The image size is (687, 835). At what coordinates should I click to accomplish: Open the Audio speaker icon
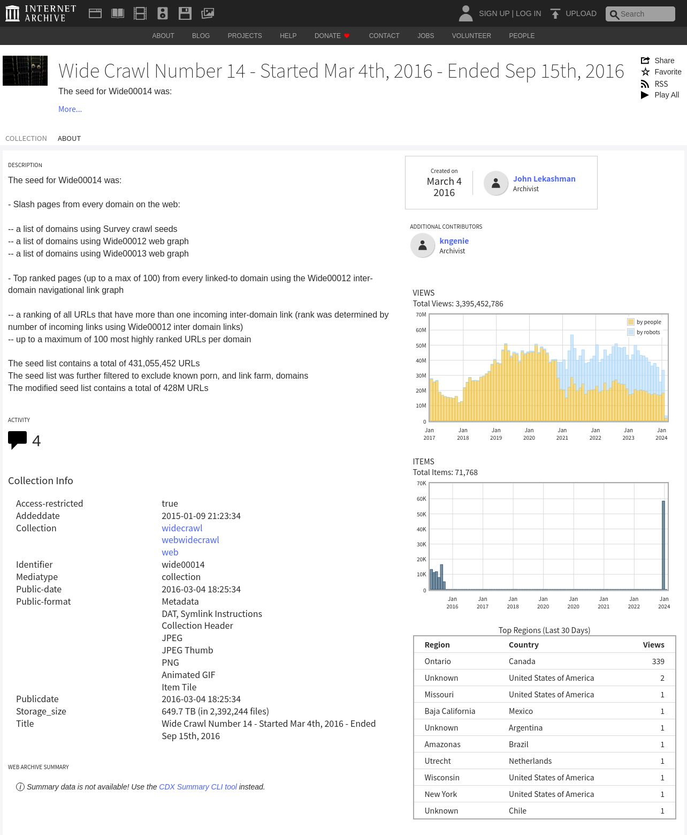pos(163,13)
